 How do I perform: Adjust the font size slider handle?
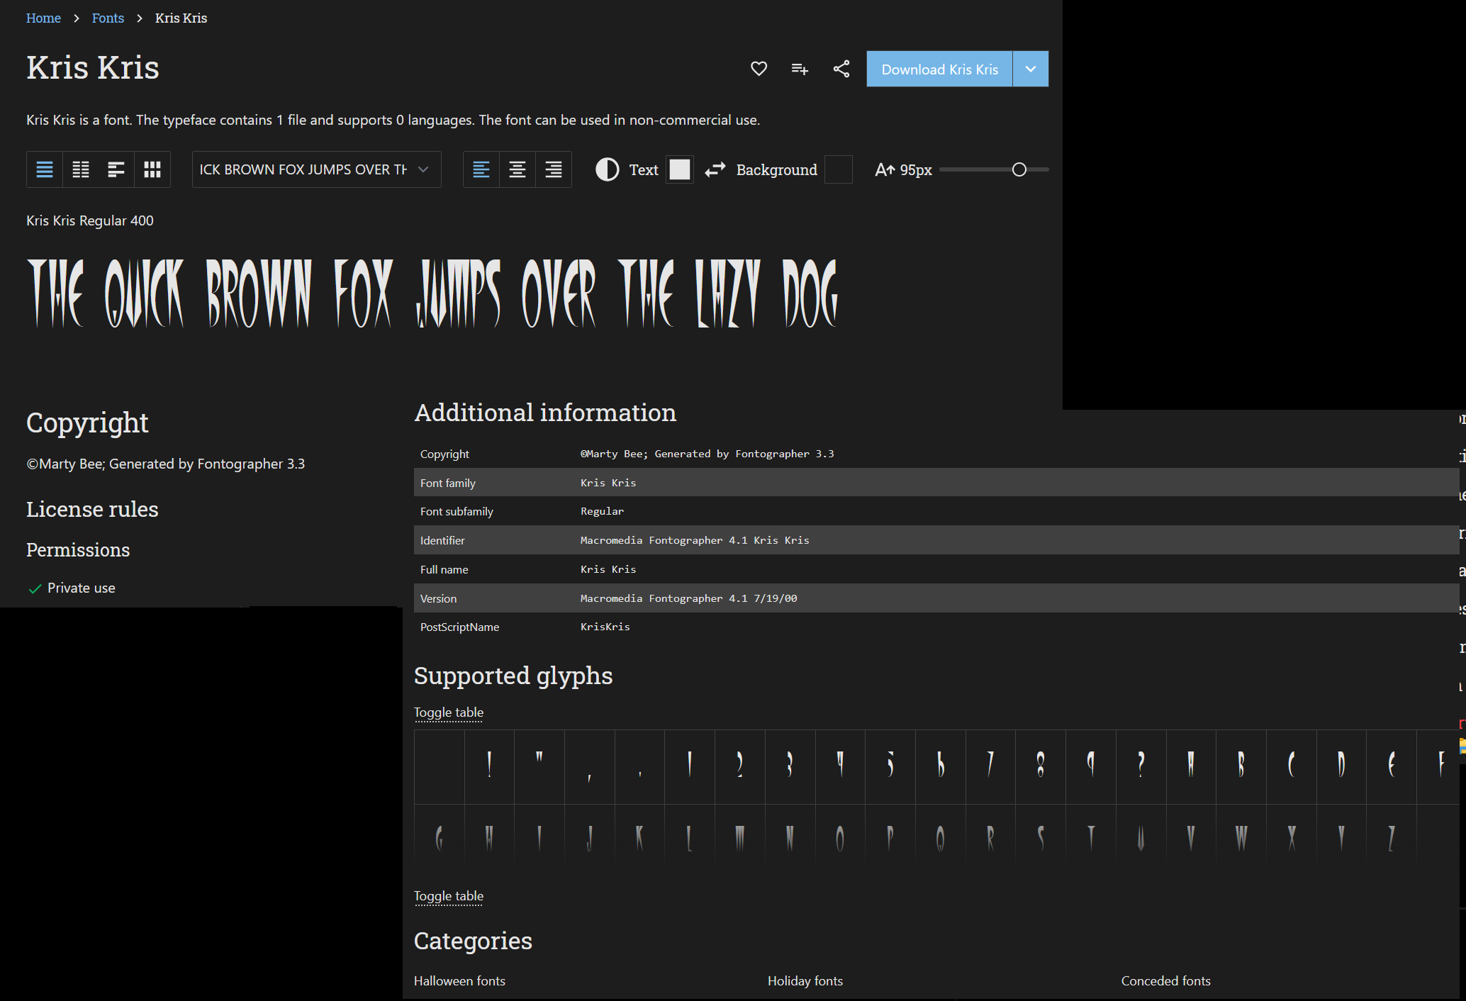pyautogui.click(x=1019, y=169)
